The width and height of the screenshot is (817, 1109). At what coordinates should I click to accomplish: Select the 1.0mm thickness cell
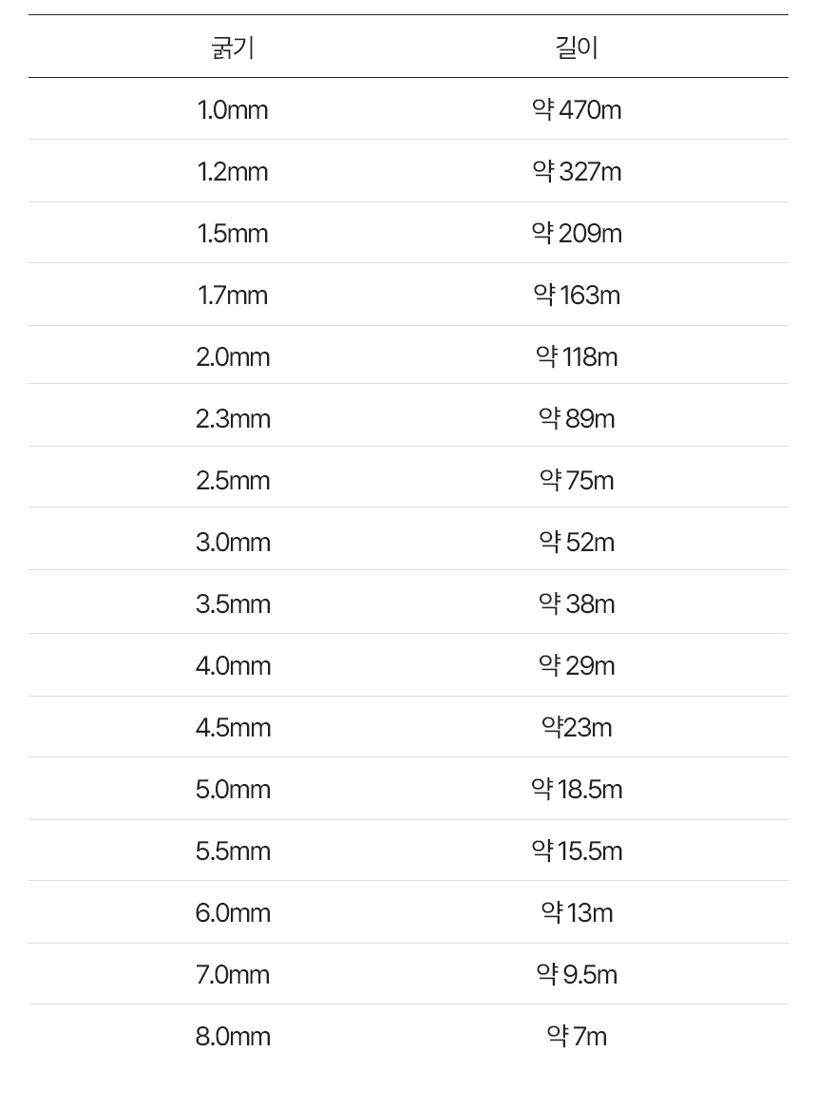[233, 110]
